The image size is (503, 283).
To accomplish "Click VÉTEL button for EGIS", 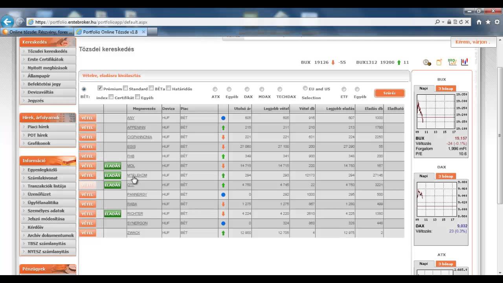I will pos(87,147).
